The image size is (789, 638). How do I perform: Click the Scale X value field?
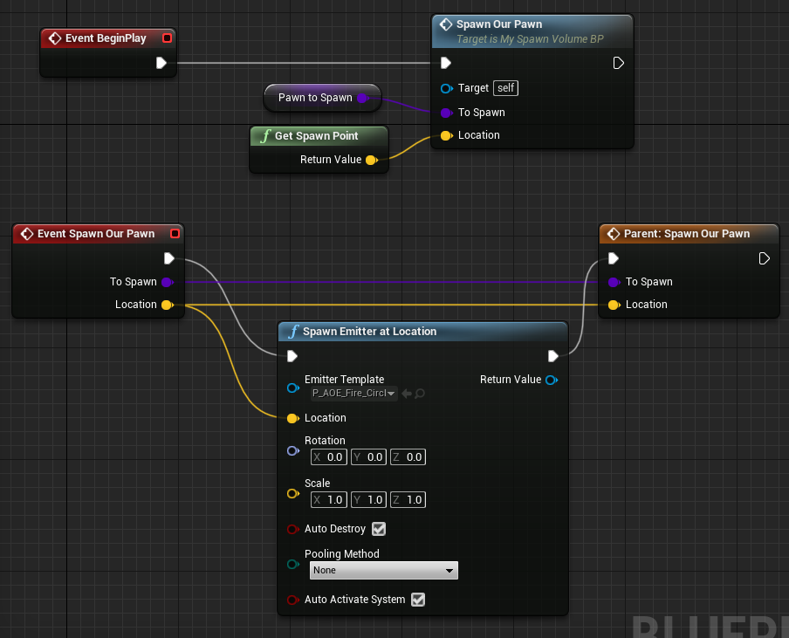point(328,499)
